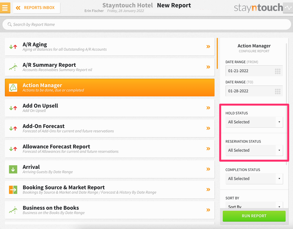Click the dashboard graph icon top right
This screenshot has width=293, height=229.
(x=288, y=8)
